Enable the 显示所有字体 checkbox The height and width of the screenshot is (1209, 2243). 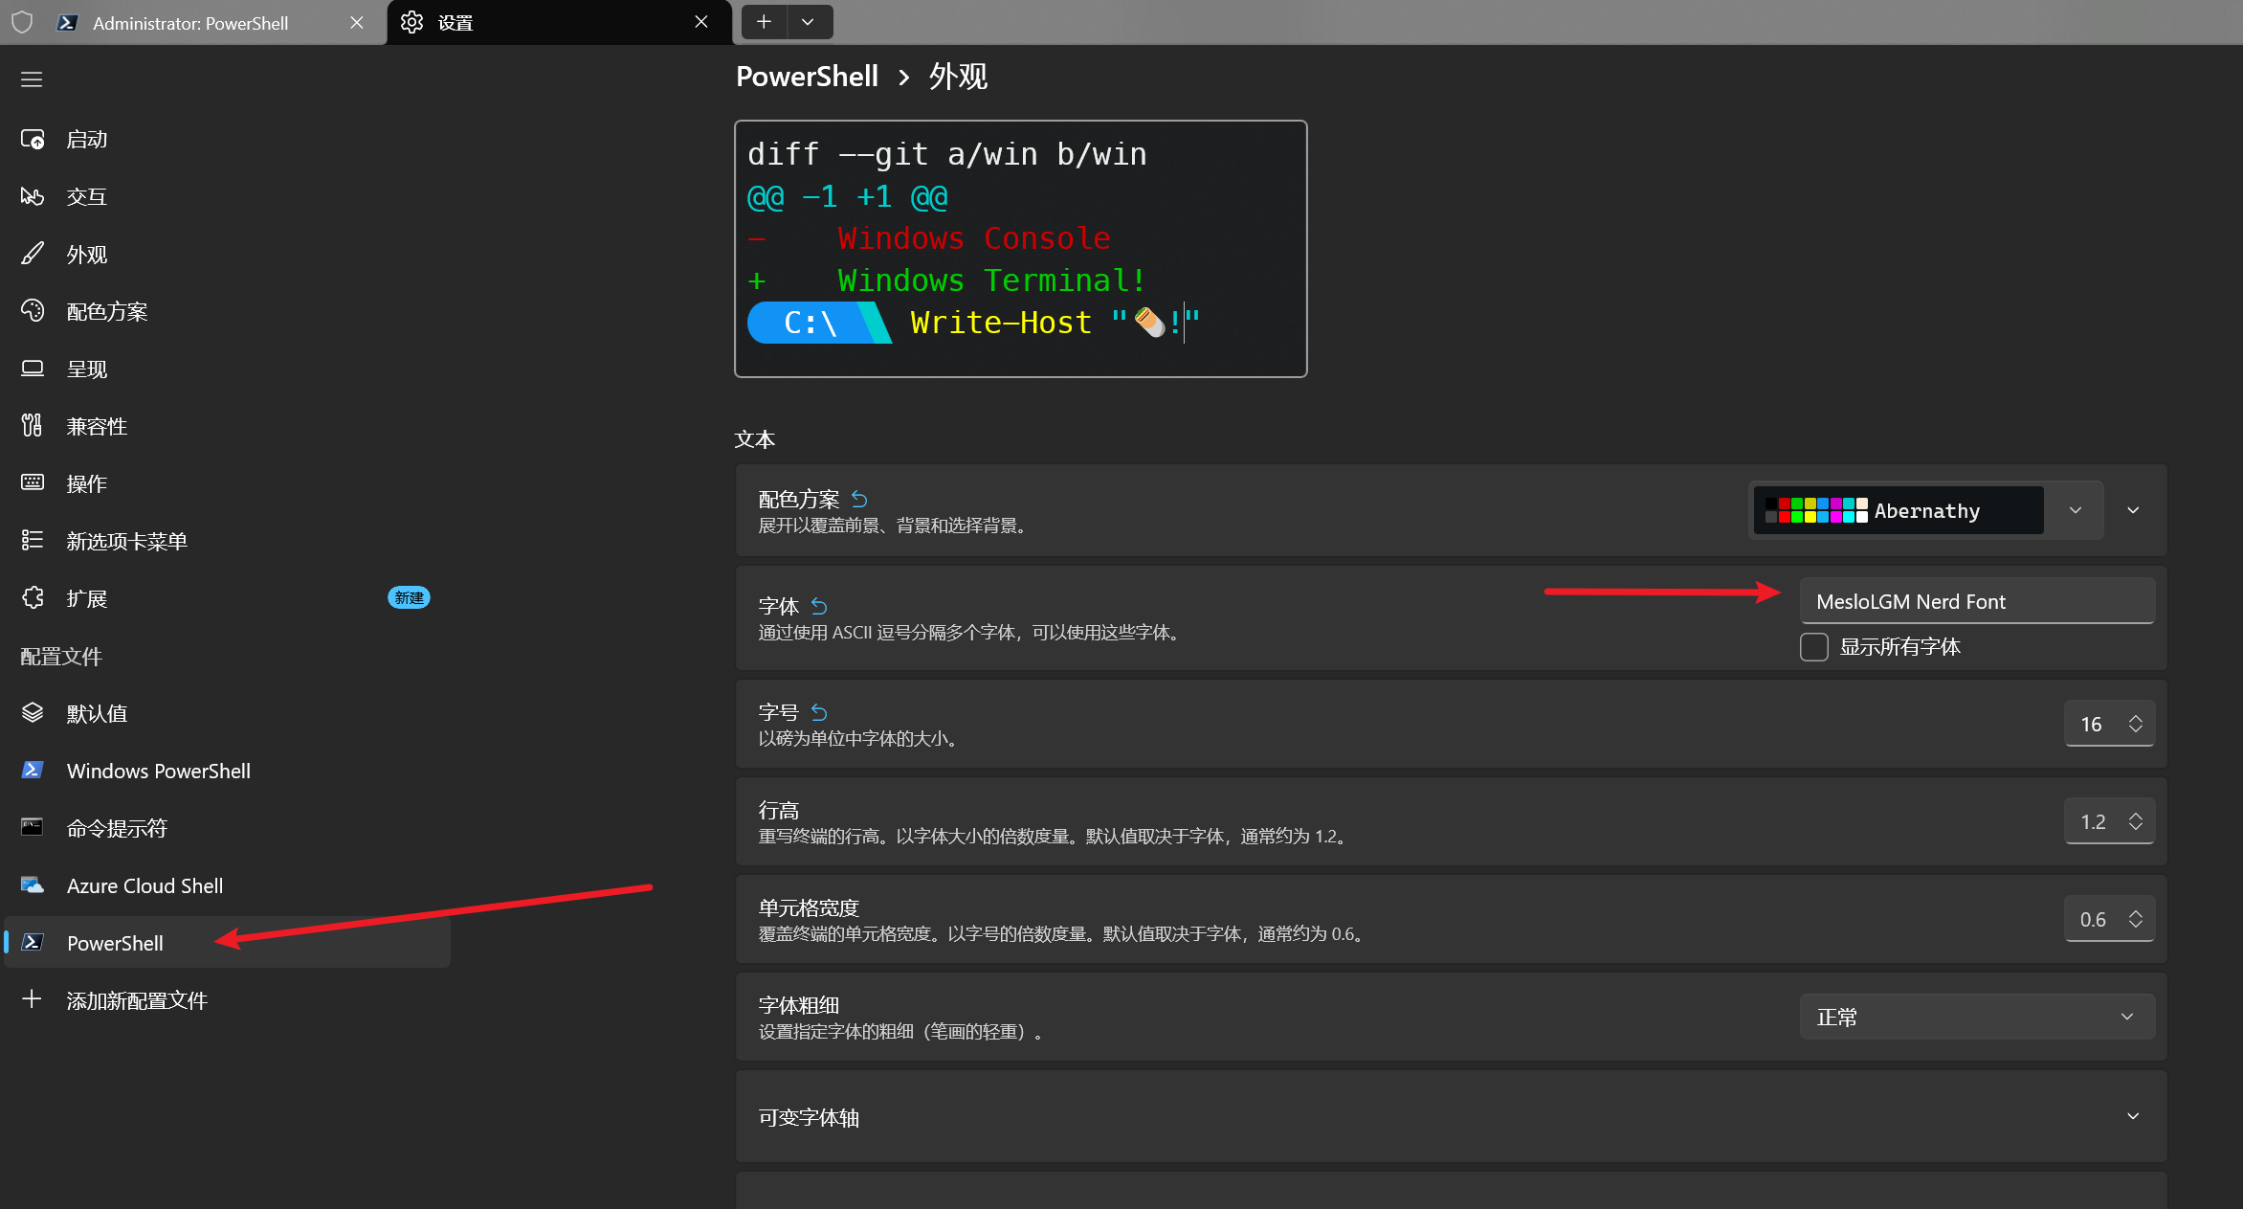tap(1814, 647)
